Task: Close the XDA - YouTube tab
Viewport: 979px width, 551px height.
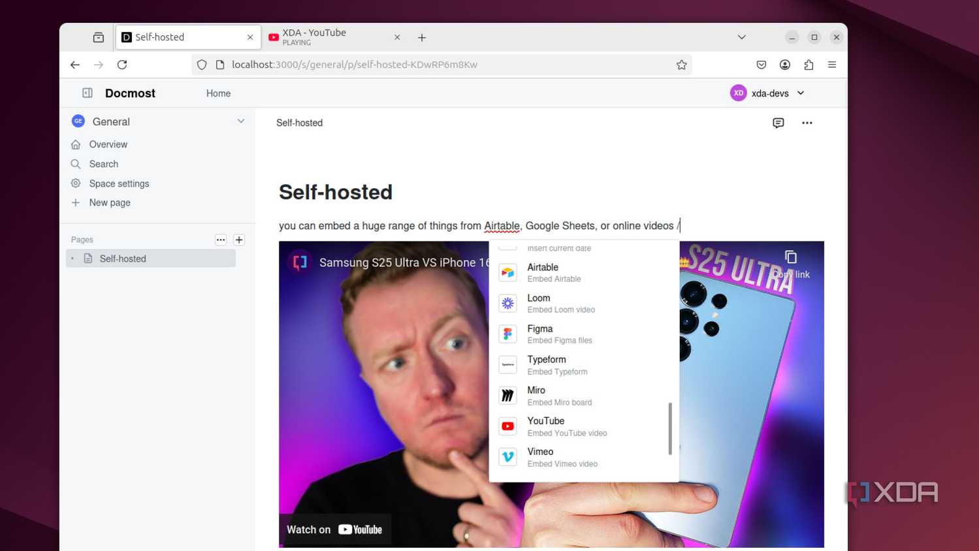Action: pos(397,37)
